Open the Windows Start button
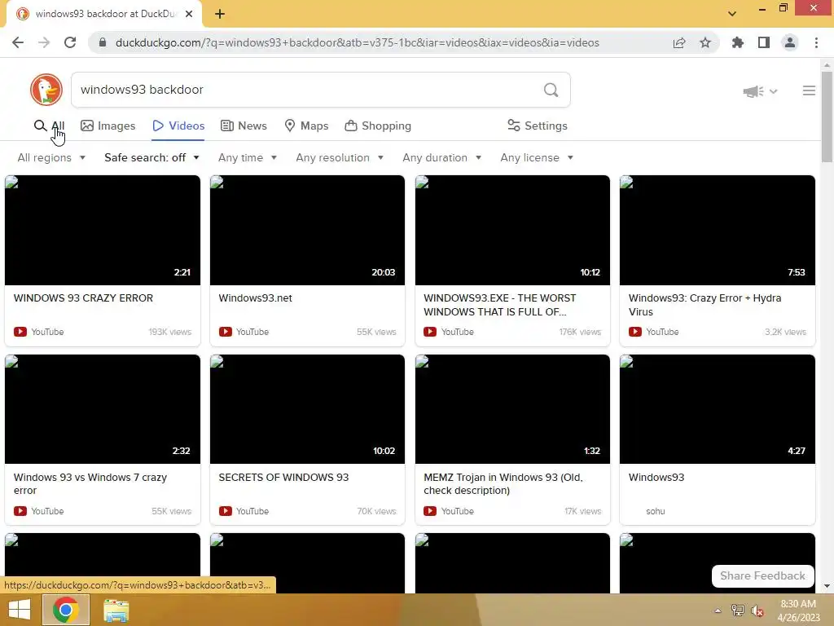The width and height of the screenshot is (834, 626). coord(20,610)
